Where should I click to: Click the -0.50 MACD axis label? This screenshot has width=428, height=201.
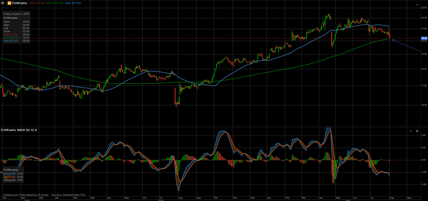pos(423,184)
